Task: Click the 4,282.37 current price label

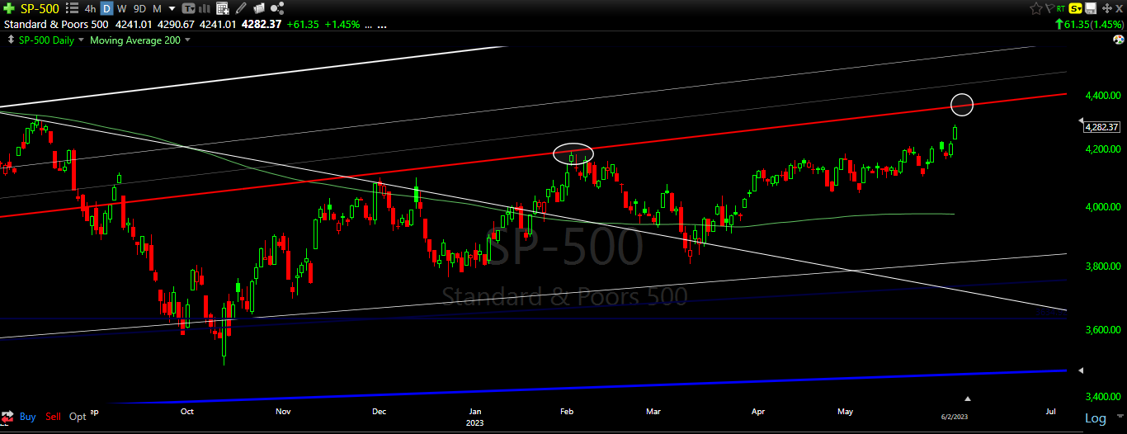Action: (1102, 127)
